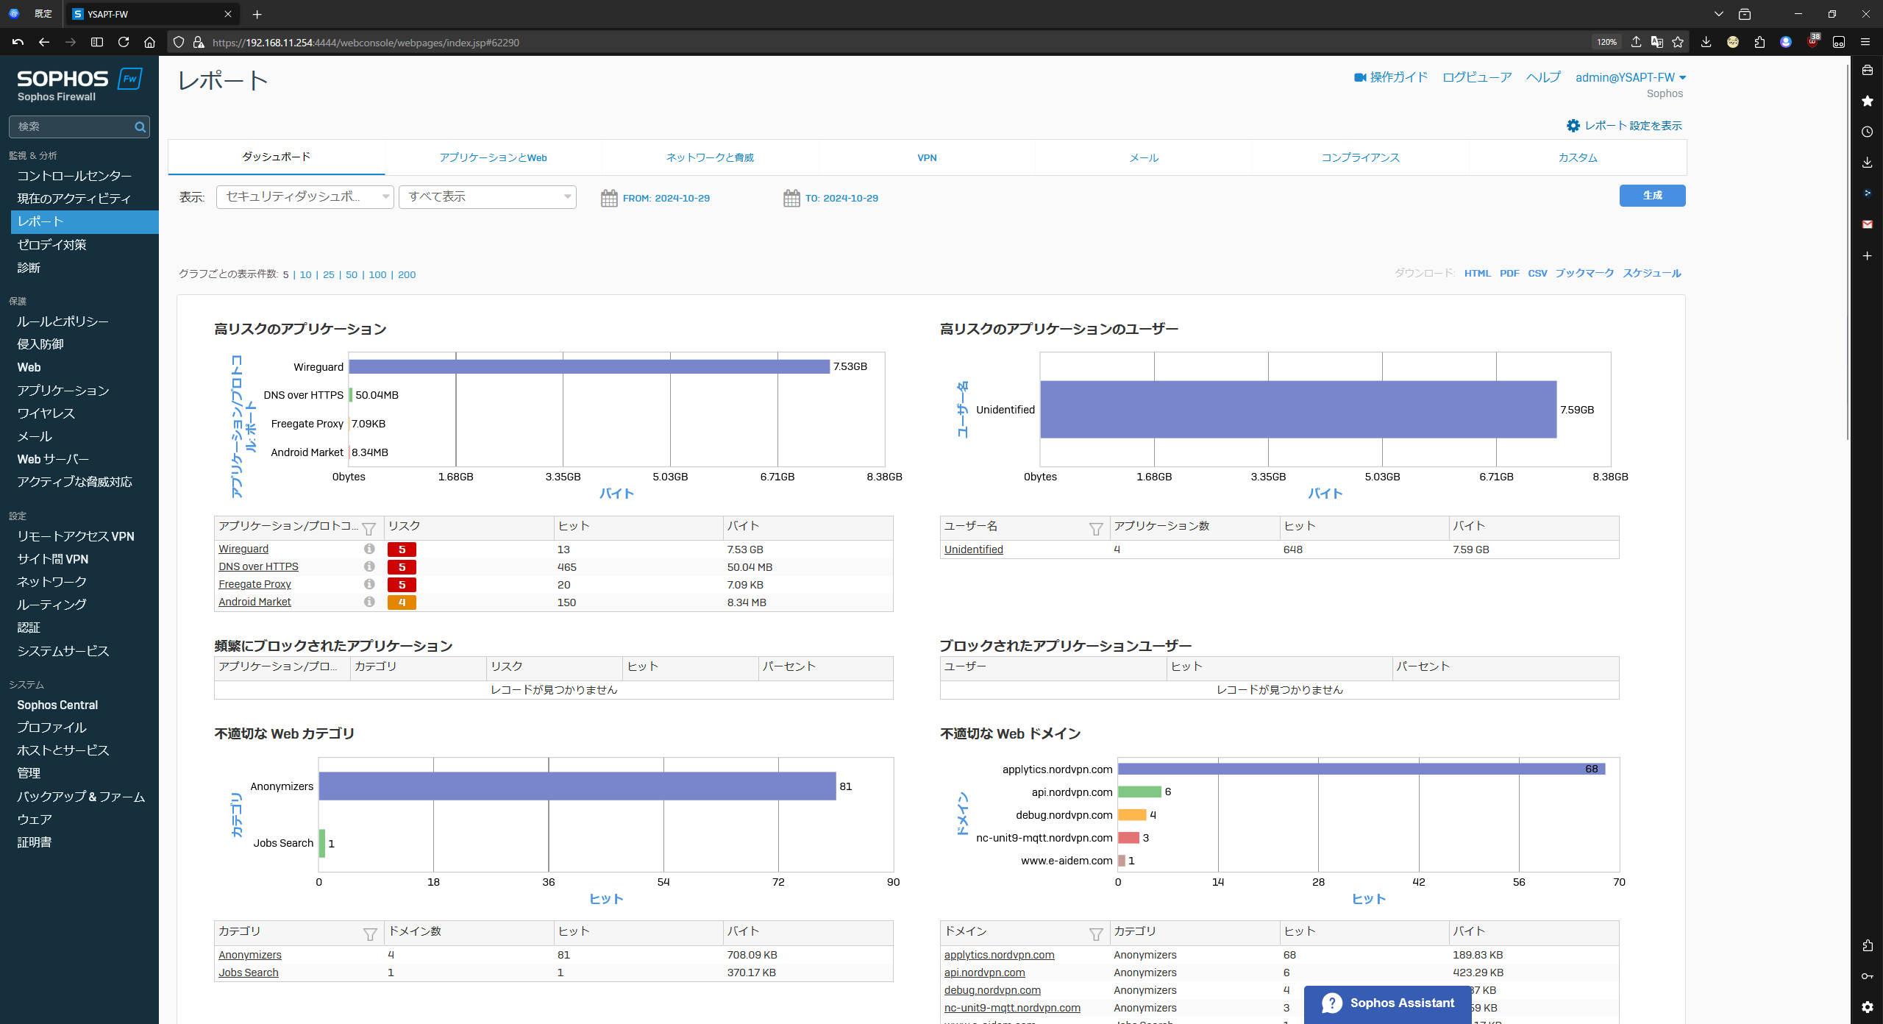Image resolution: width=1883 pixels, height=1024 pixels.
Task: Click the TO date calendar icon
Action: pos(791,198)
